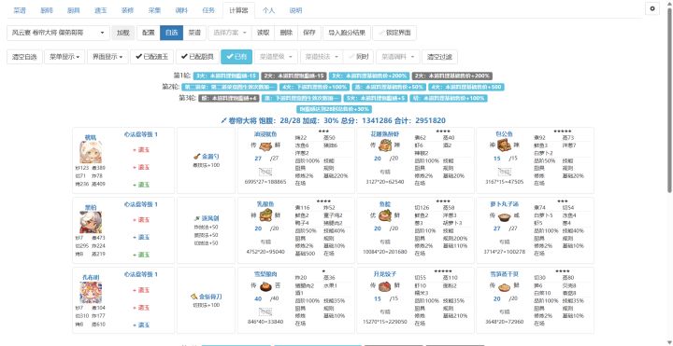Switch mode to 自选
Screen dimensions: 673x346
pos(171,33)
